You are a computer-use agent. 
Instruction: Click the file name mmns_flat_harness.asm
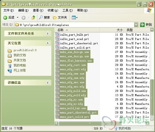coord(76,61)
